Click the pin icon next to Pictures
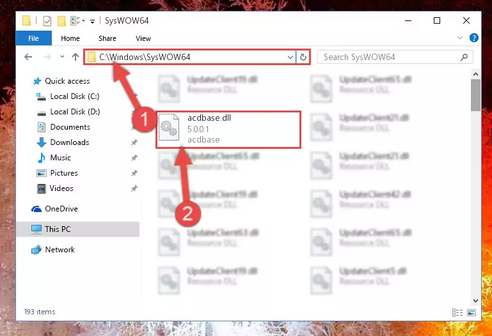492x336 pixels. pyautogui.click(x=134, y=173)
